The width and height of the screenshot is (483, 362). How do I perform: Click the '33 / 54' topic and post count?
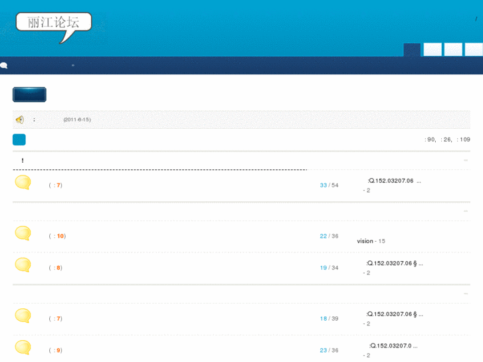(329, 185)
